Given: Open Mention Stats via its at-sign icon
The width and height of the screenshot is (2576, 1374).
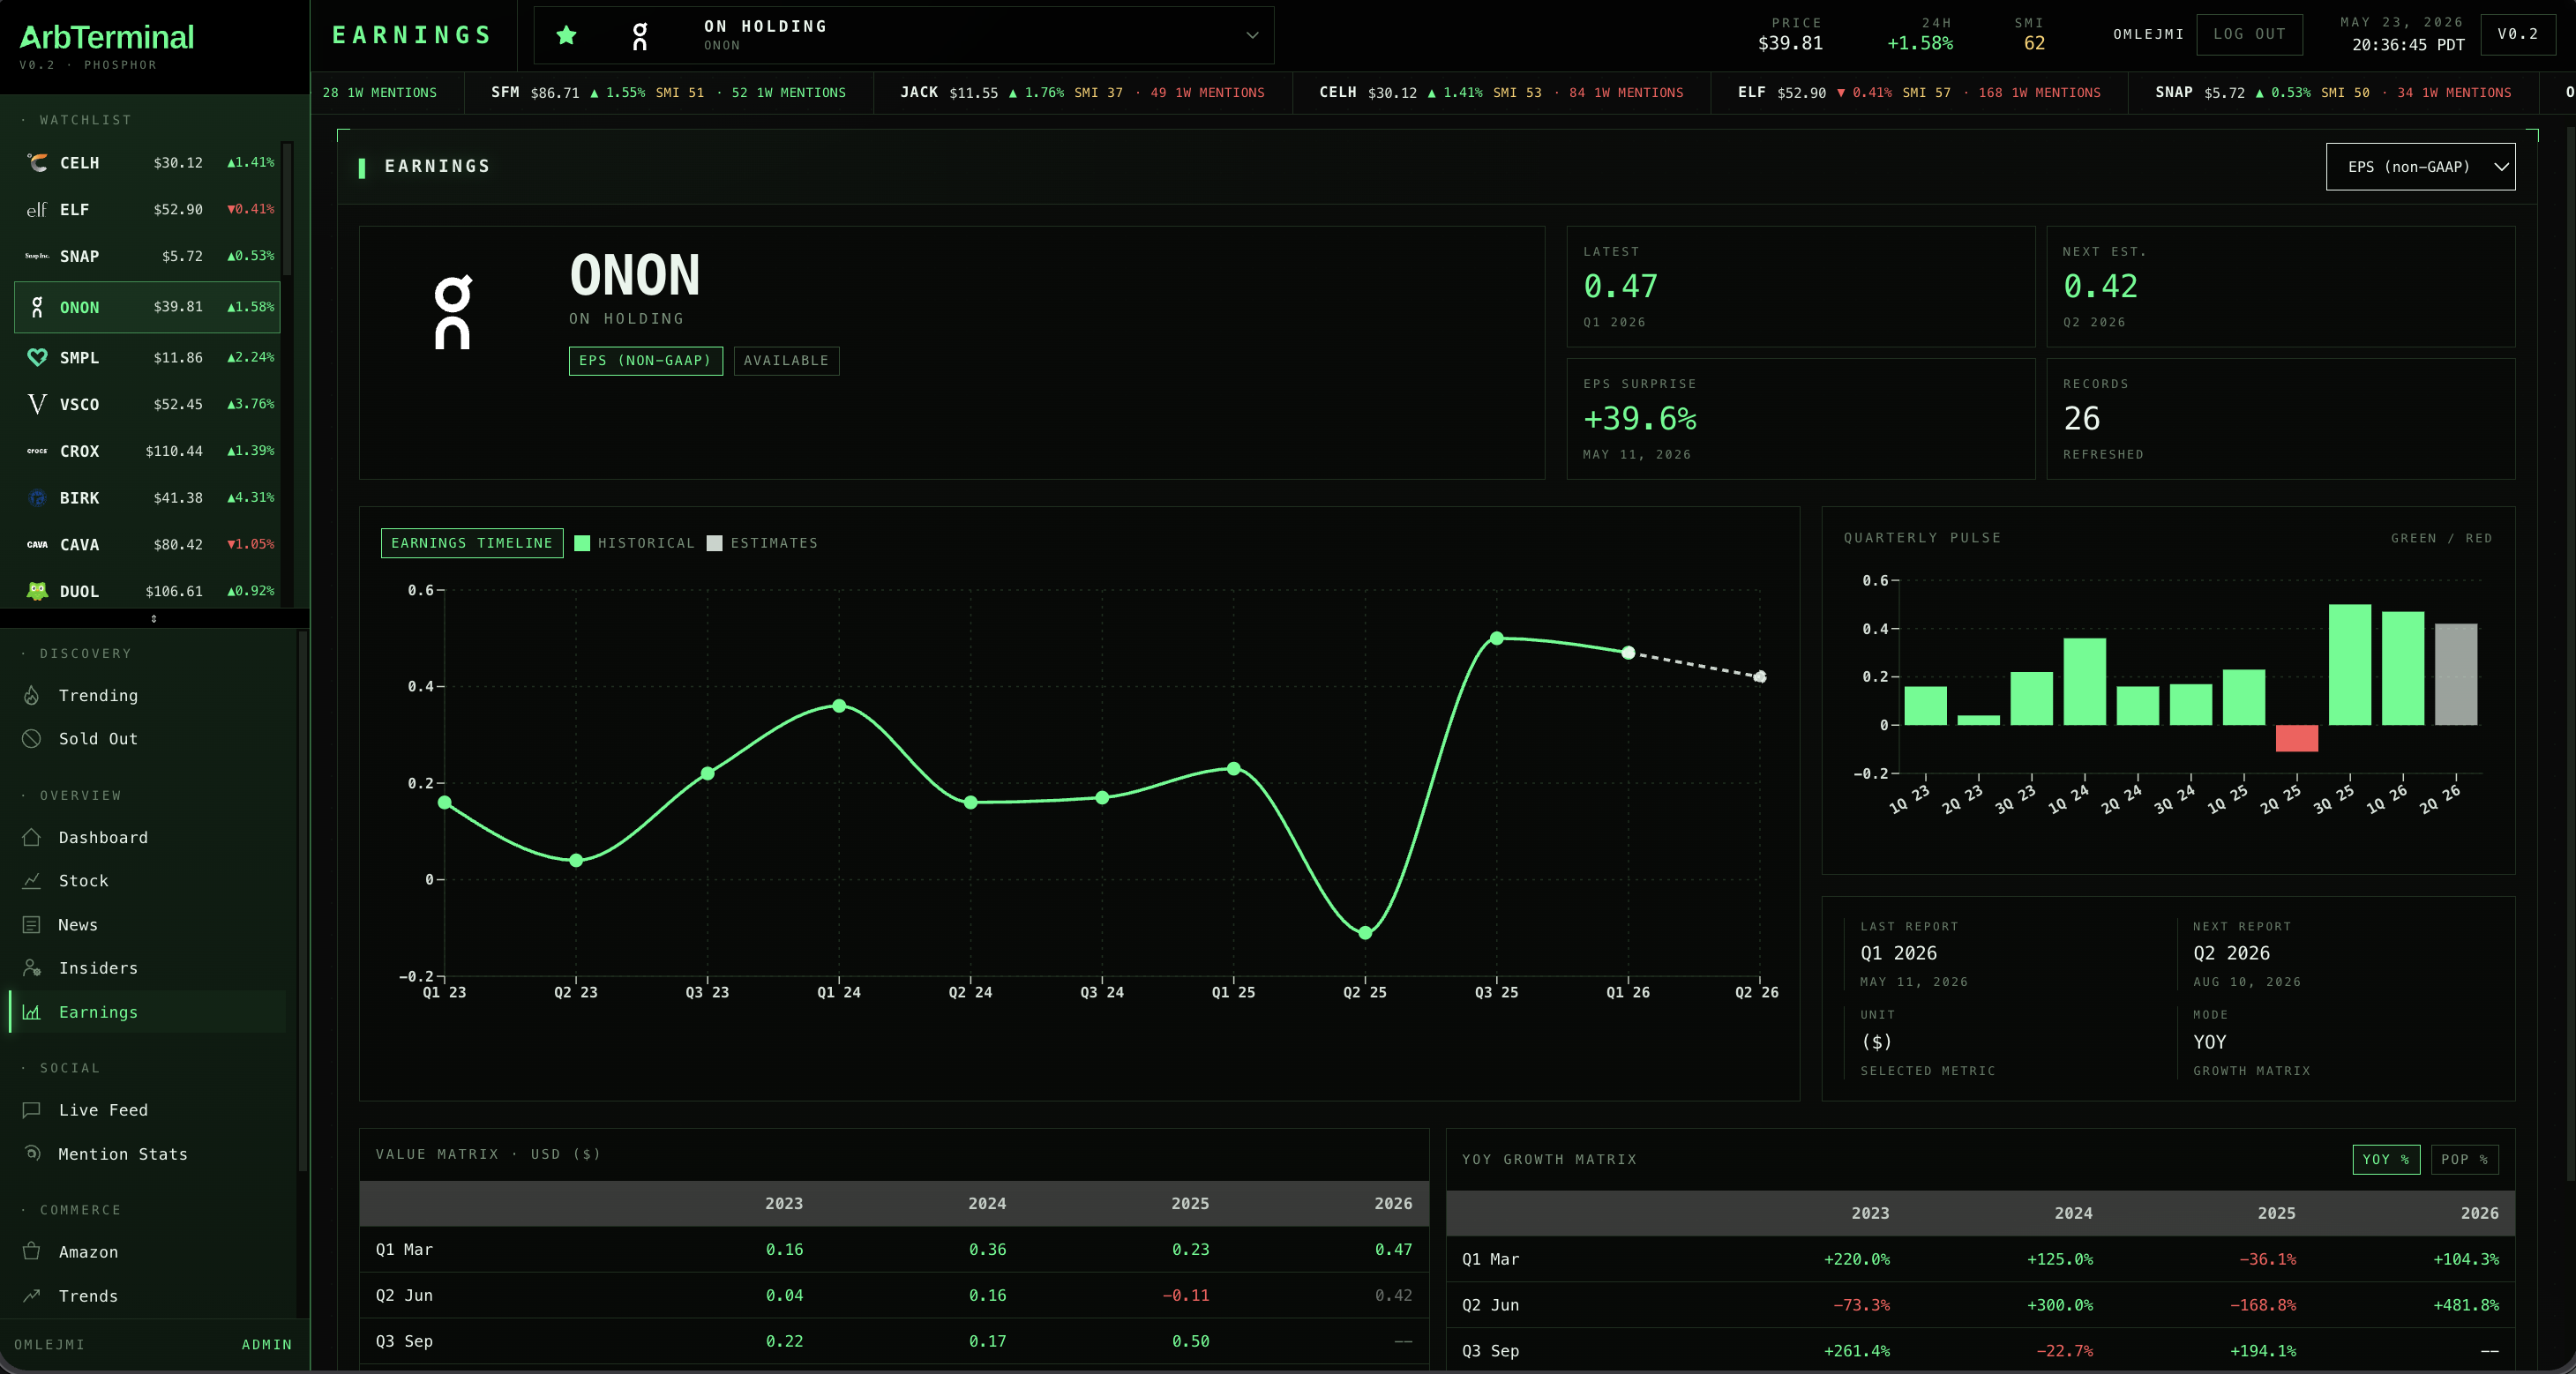Looking at the screenshot, I should click(x=31, y=1153).
